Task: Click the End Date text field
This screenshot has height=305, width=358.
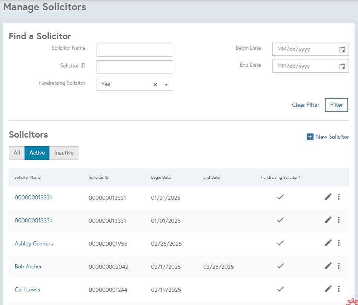Action: (304, 66)
